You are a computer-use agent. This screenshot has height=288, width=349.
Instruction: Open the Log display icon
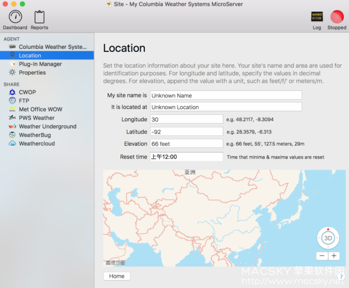(317, 16)
